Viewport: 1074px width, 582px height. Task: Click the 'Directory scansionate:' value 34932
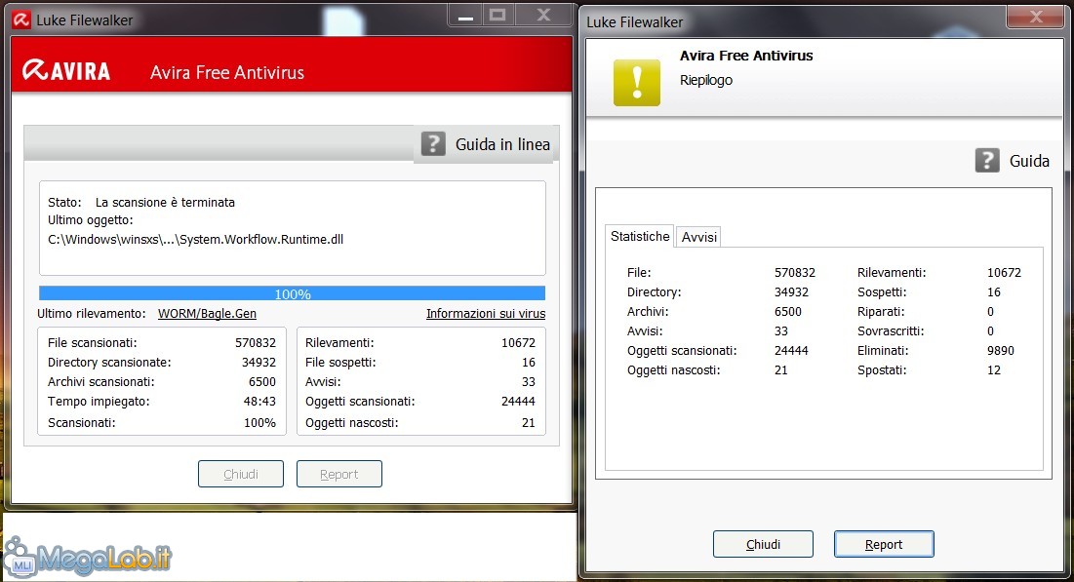(259, 363)
